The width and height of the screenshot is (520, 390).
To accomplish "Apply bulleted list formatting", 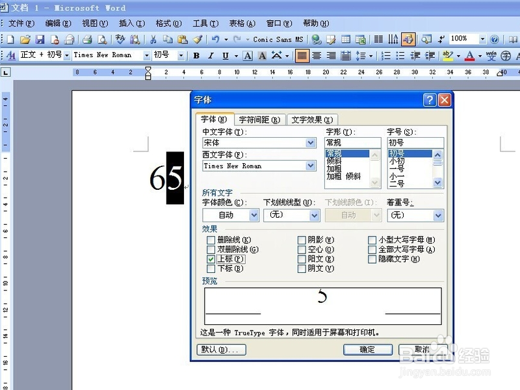I will 400,55.
